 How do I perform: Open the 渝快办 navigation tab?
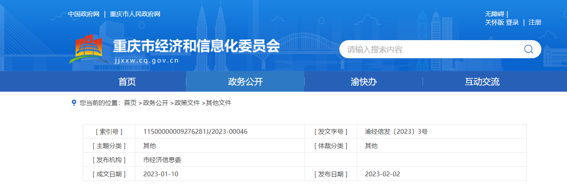point(364,82)
